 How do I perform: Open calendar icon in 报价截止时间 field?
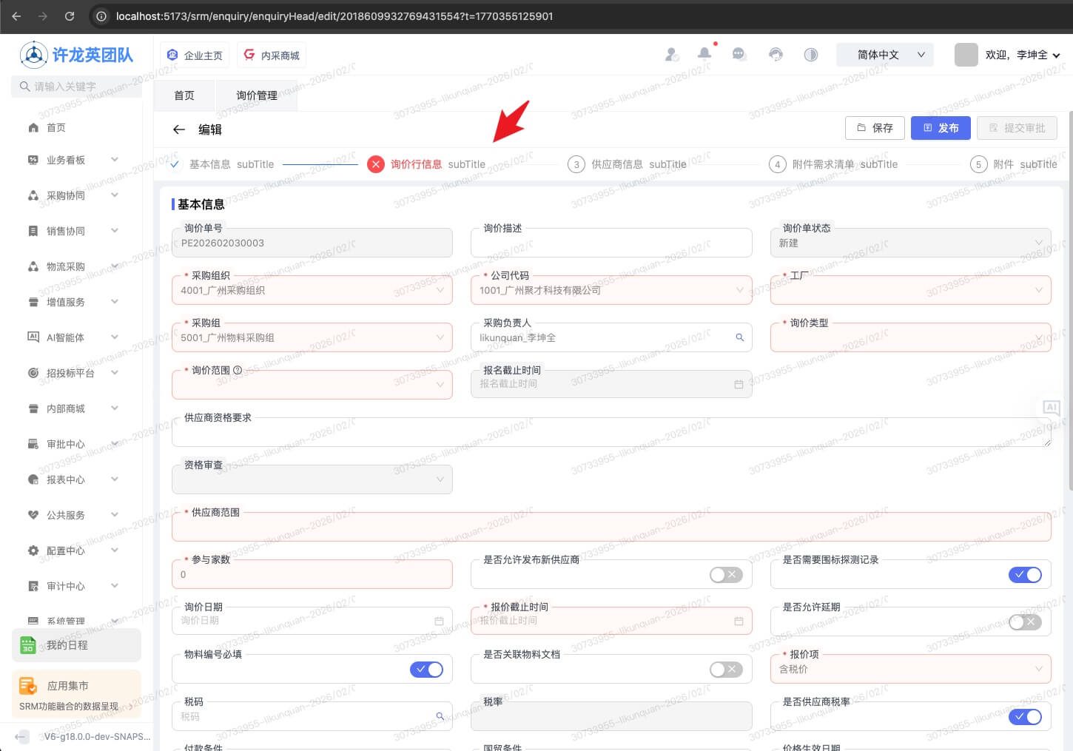[x=739, y=622]
